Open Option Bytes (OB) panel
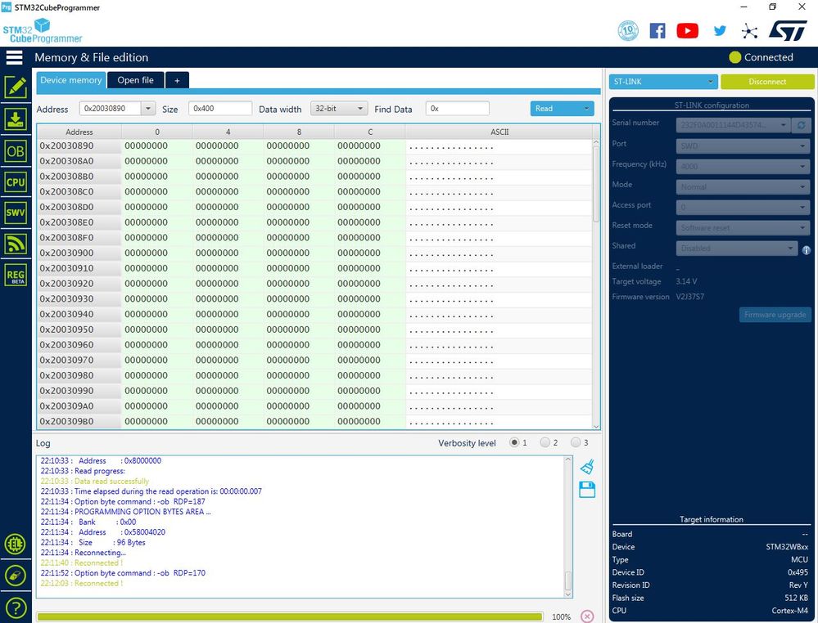The image size is (818, 623). pyautogui.click(x=16, y=151)
